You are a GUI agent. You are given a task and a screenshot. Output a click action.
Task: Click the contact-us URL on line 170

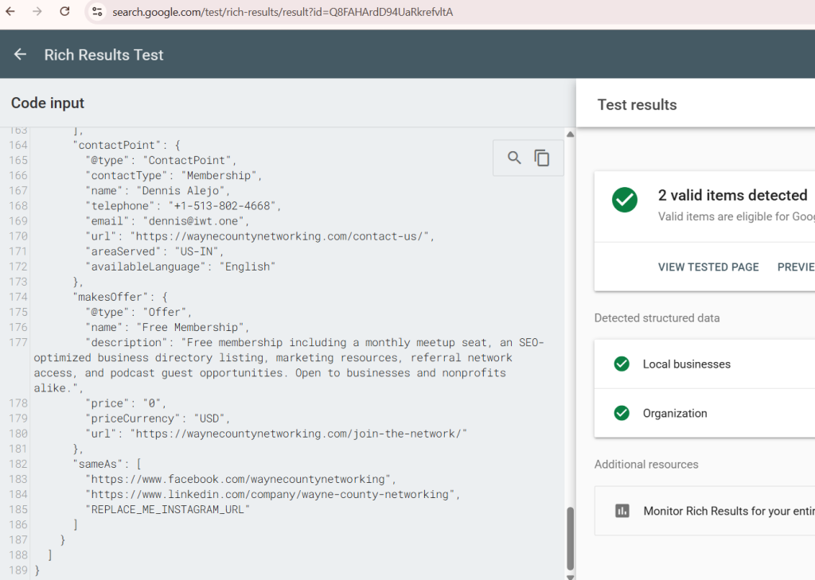(x=279, y=236)
